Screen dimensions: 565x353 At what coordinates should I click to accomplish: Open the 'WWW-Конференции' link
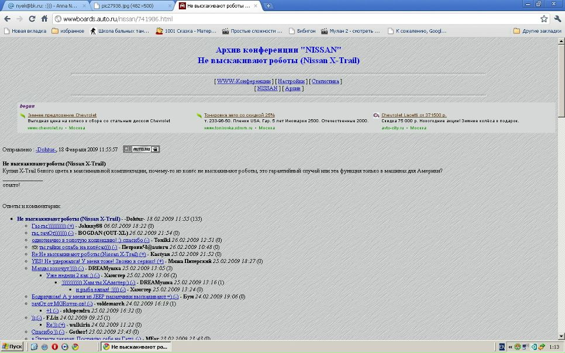coord(243,81)
